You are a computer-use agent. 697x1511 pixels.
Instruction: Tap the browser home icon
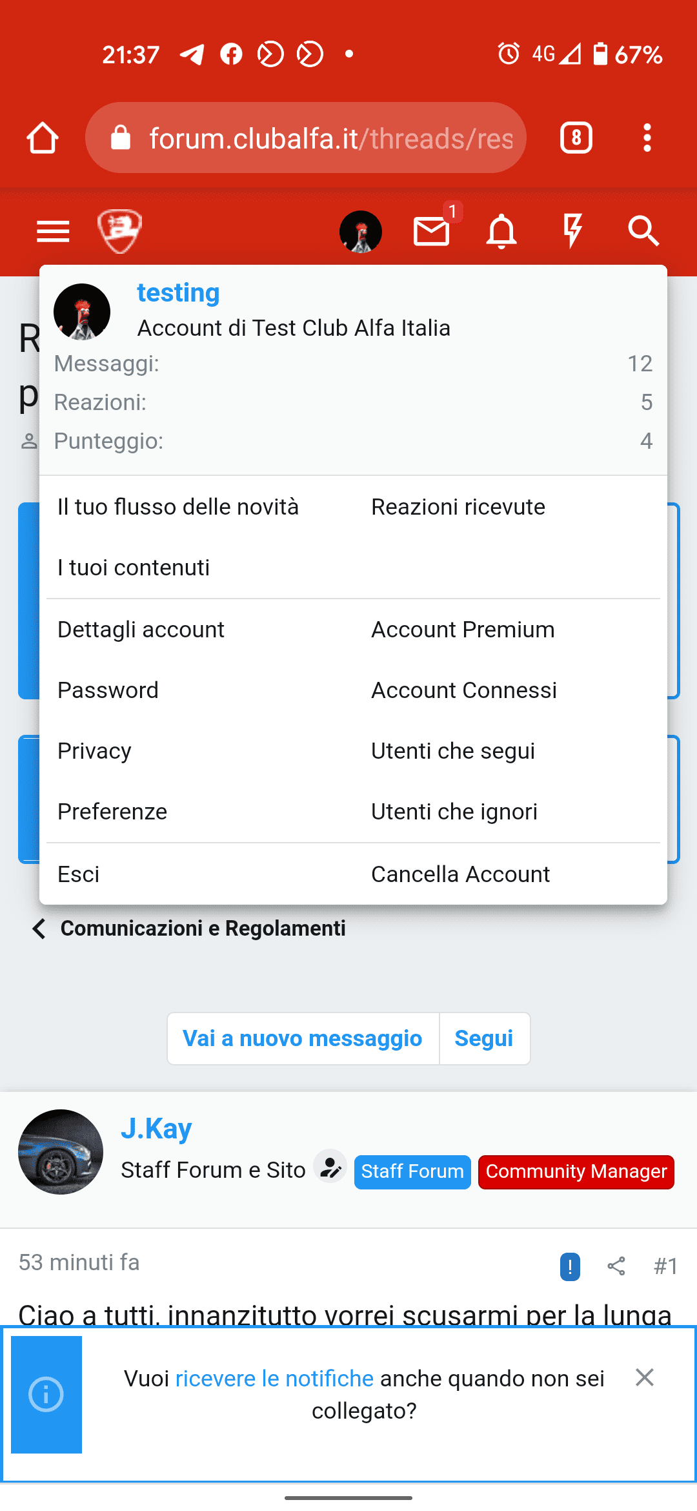[43, 138]
